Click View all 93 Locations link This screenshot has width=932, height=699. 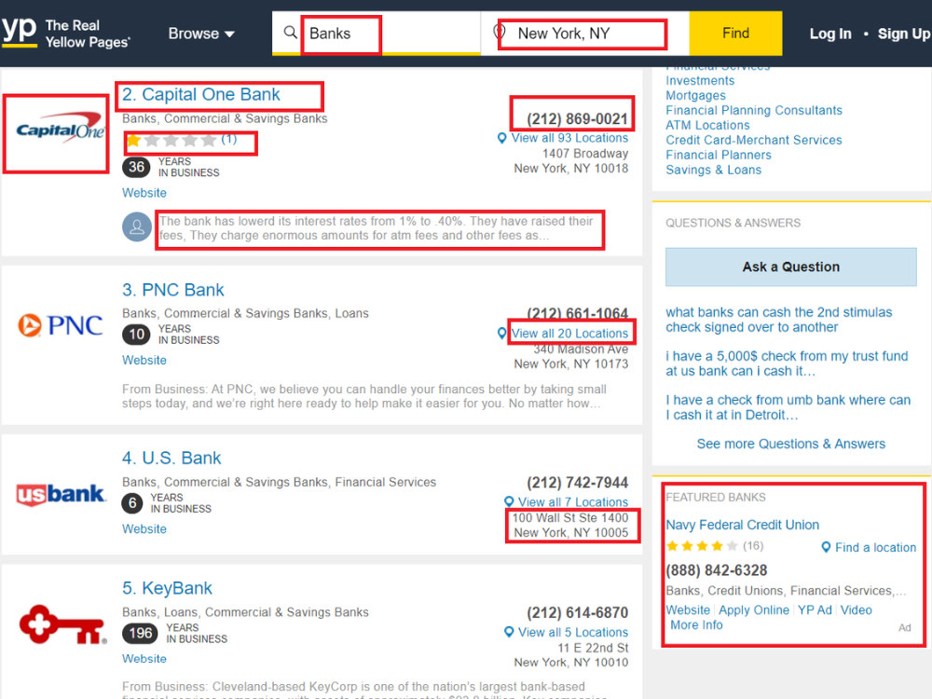pyautogui.click(x=569, y=138)
